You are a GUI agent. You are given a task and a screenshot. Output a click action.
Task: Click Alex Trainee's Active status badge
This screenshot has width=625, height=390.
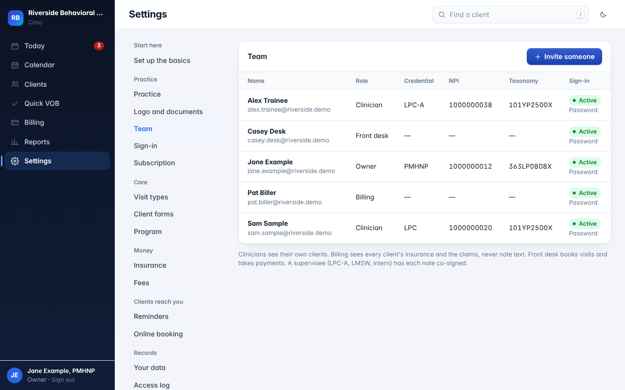tap(585, 100)
